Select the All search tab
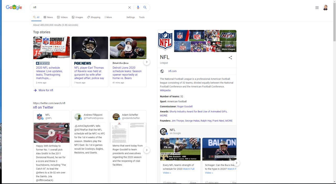 [x=36, y=17]
